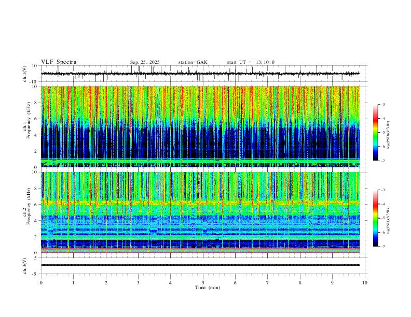Screen dimensions: 411x317
Task: Click the 2 minute tick on time axis
Action: pyautogui.click(x=106, y=283)
